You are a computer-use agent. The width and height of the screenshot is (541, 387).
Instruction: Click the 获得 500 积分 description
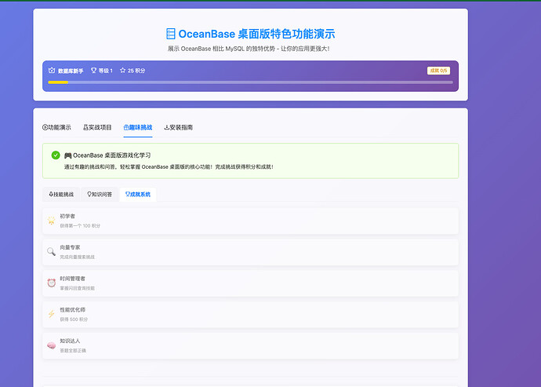(x=74, y=319)
